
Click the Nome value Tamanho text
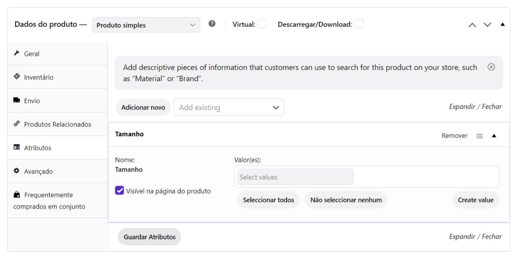(129, 170)
